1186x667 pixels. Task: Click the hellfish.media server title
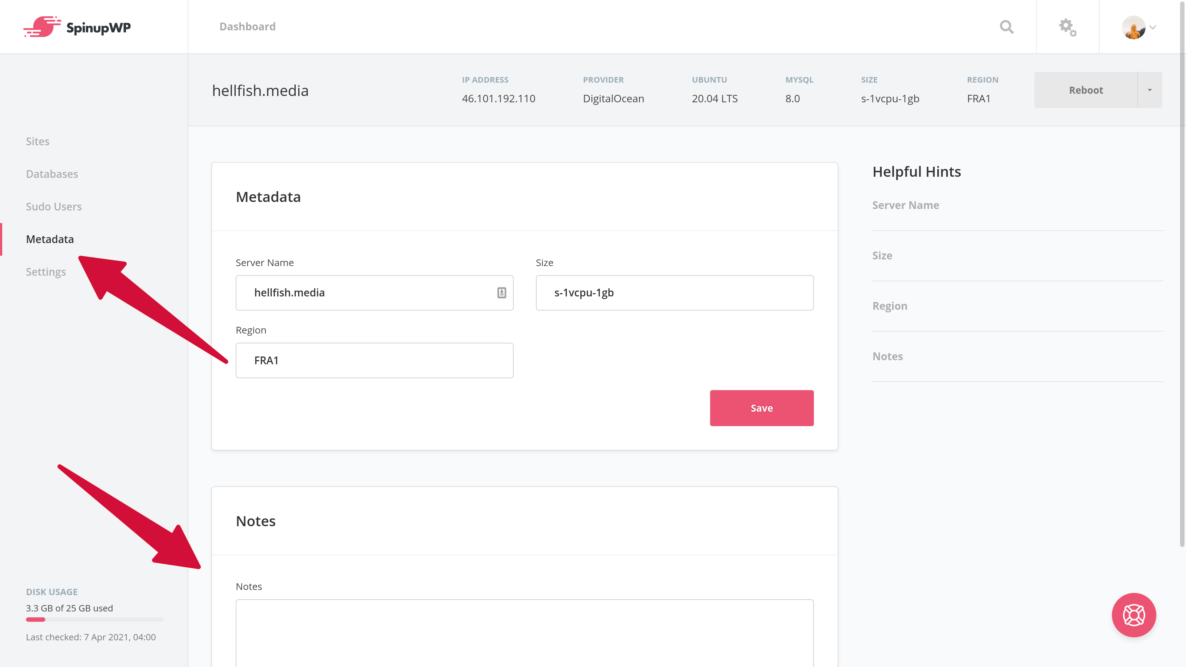point(260,91)
